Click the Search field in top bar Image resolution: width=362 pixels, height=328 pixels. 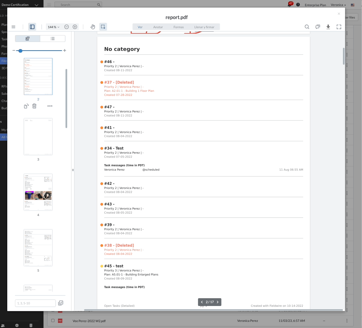click(78, 5)
